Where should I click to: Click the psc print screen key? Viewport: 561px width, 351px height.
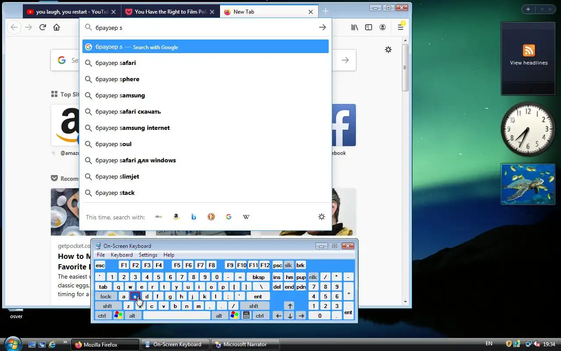(x=277, y=265)
